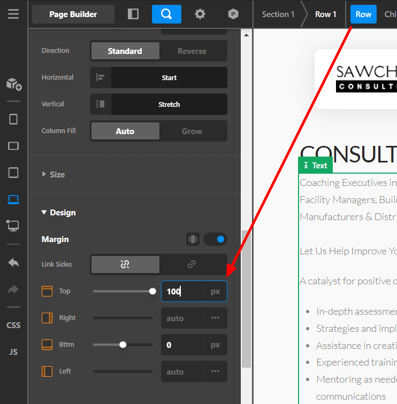Click the magnifier inspector icon
397x404 pixels.
pyautogui.click(x=166, y=14)
